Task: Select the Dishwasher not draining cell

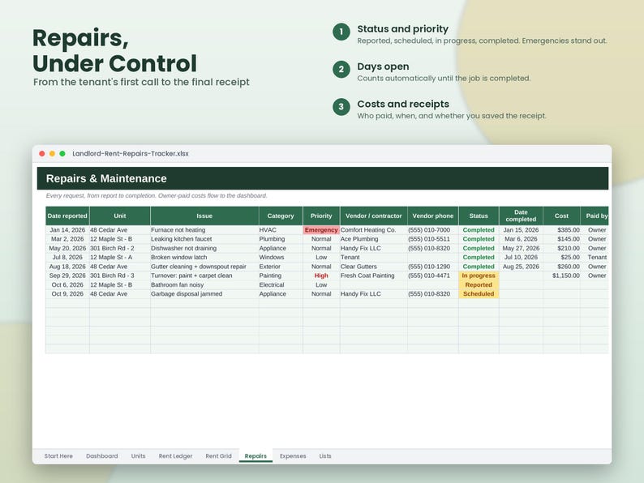Action: pos(204,248)
